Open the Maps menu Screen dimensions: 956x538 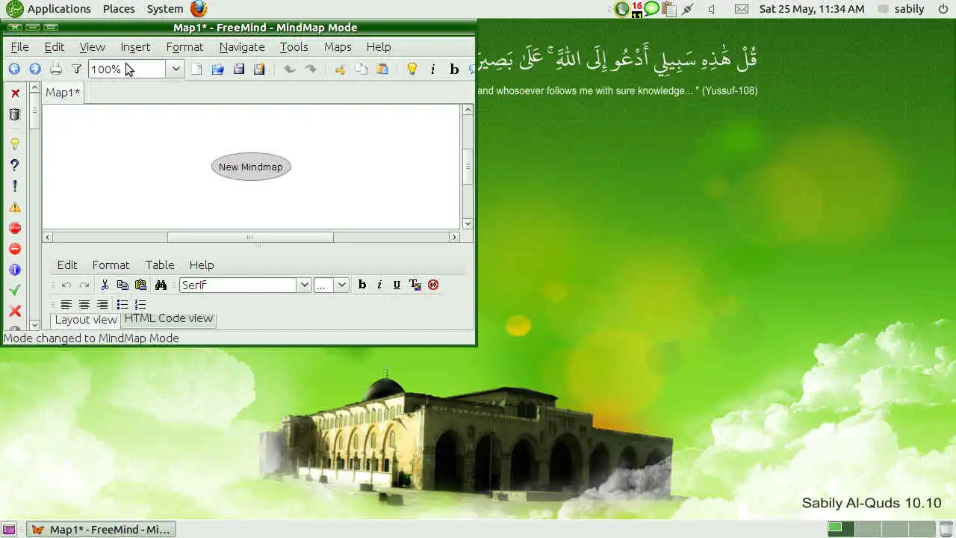pyautogui.click(x=338, y=47)
